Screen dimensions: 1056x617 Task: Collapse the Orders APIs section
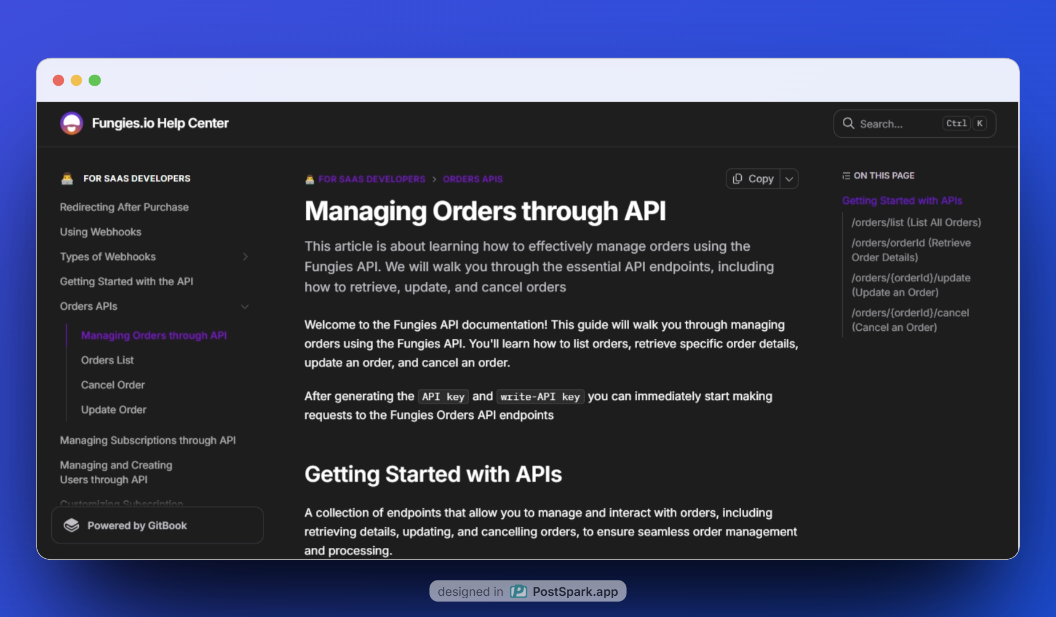pyautogui.click(x=245, y=307)
